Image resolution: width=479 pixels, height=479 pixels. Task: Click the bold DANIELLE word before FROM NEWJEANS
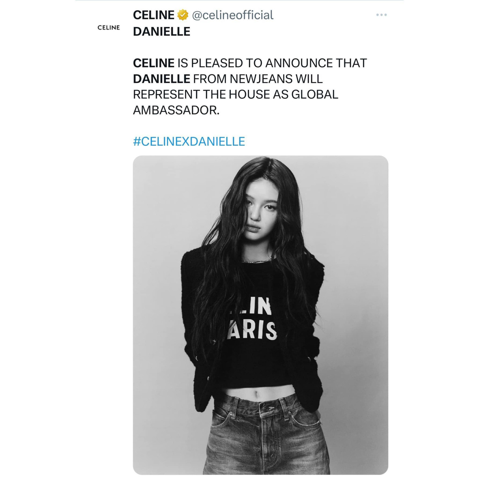pyautogui.click(x=162, y=79)
